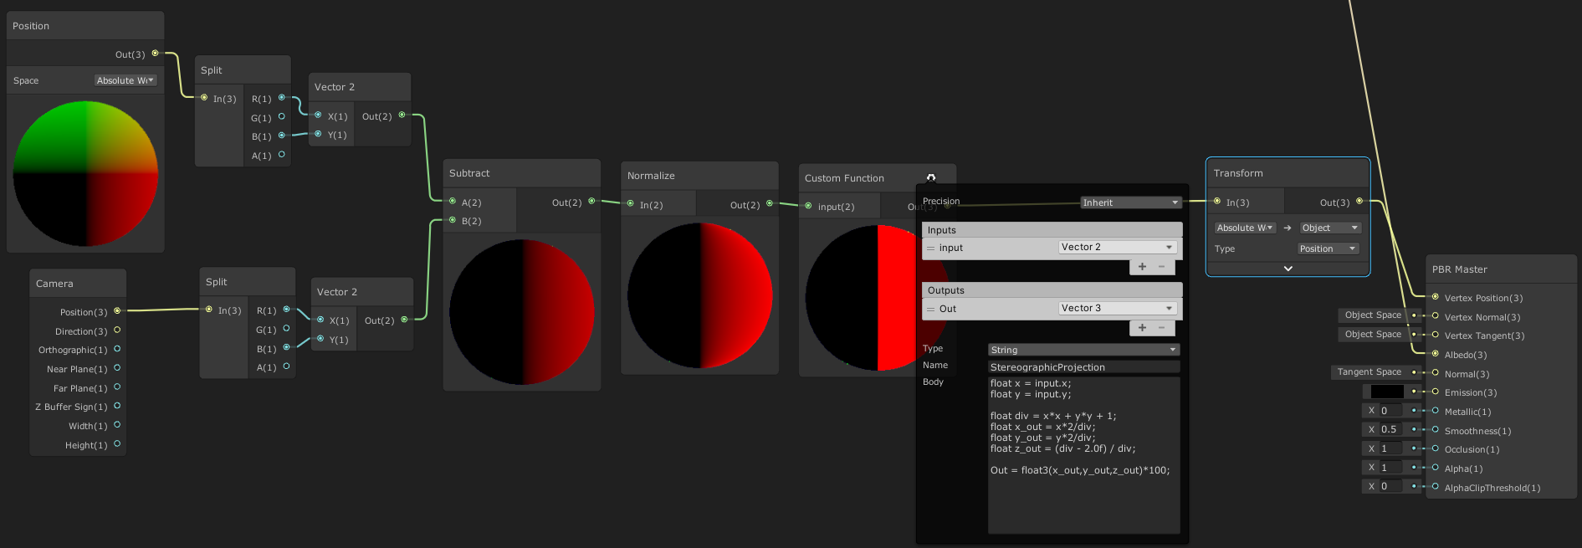Image resolution: width=1582 pixels, height=548 pixels.
Task: Grab the reorder handle beside 'Out' row
Action: (930, 309)
